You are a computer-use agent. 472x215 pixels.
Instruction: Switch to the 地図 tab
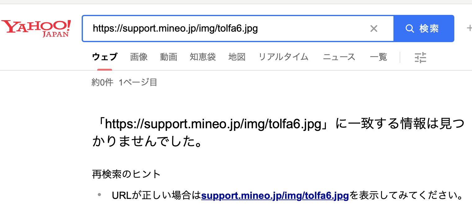click(x=237, y=57)
